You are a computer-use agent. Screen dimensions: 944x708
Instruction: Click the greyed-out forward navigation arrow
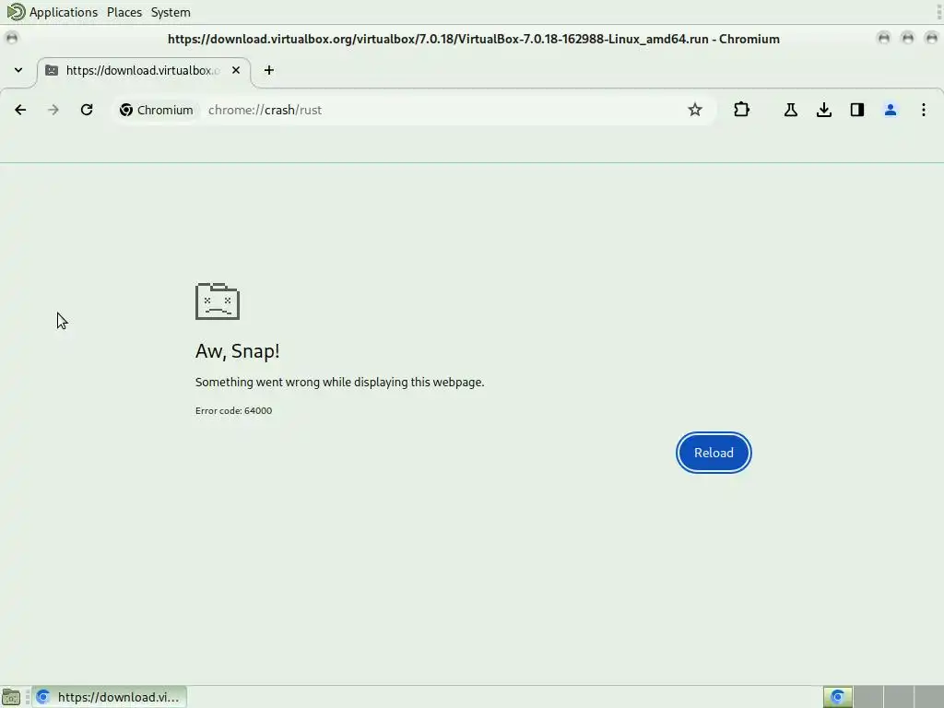53,110
